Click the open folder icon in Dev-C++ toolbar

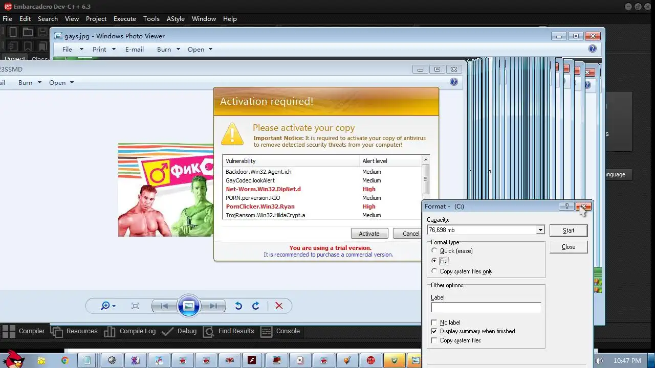click(x=28, y=32)
